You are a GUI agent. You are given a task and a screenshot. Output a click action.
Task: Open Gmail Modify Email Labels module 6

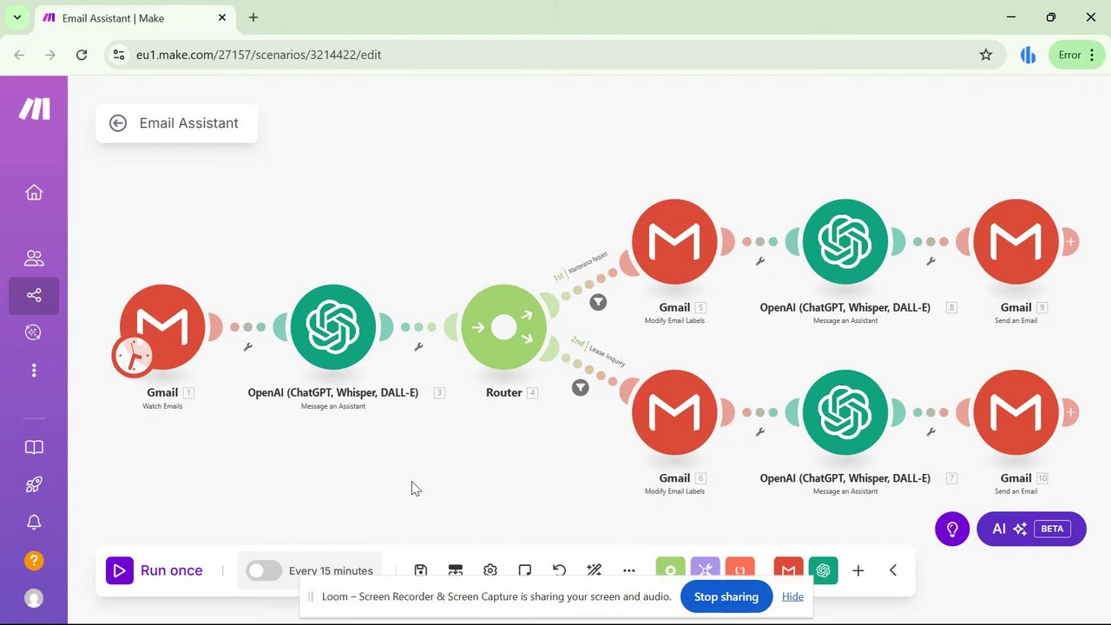coord(674,413)
